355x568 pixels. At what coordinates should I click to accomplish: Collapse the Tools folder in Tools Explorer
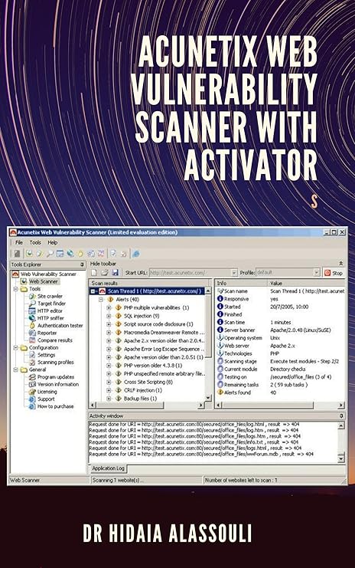[x=15, y=289]
